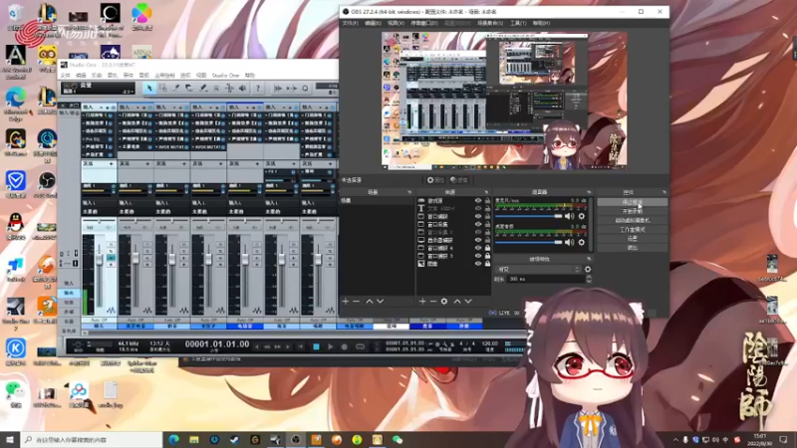797x448 pixels.
Task: Open the first menu in OBS menu bar
Action: (x=351, y=23)
